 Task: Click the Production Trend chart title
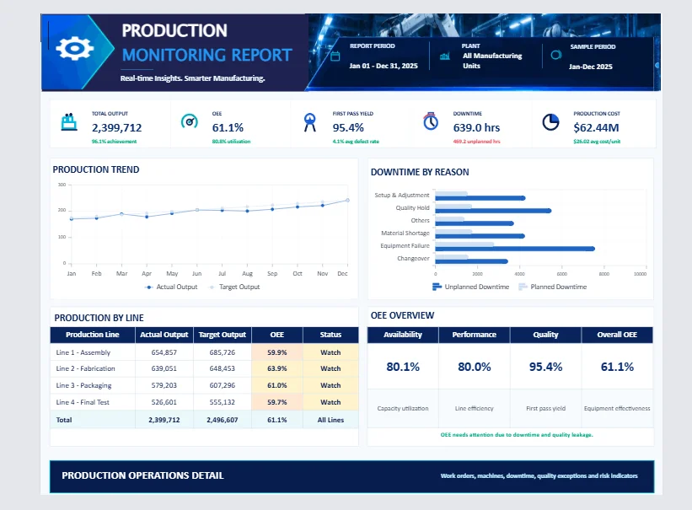coord(96,169)
